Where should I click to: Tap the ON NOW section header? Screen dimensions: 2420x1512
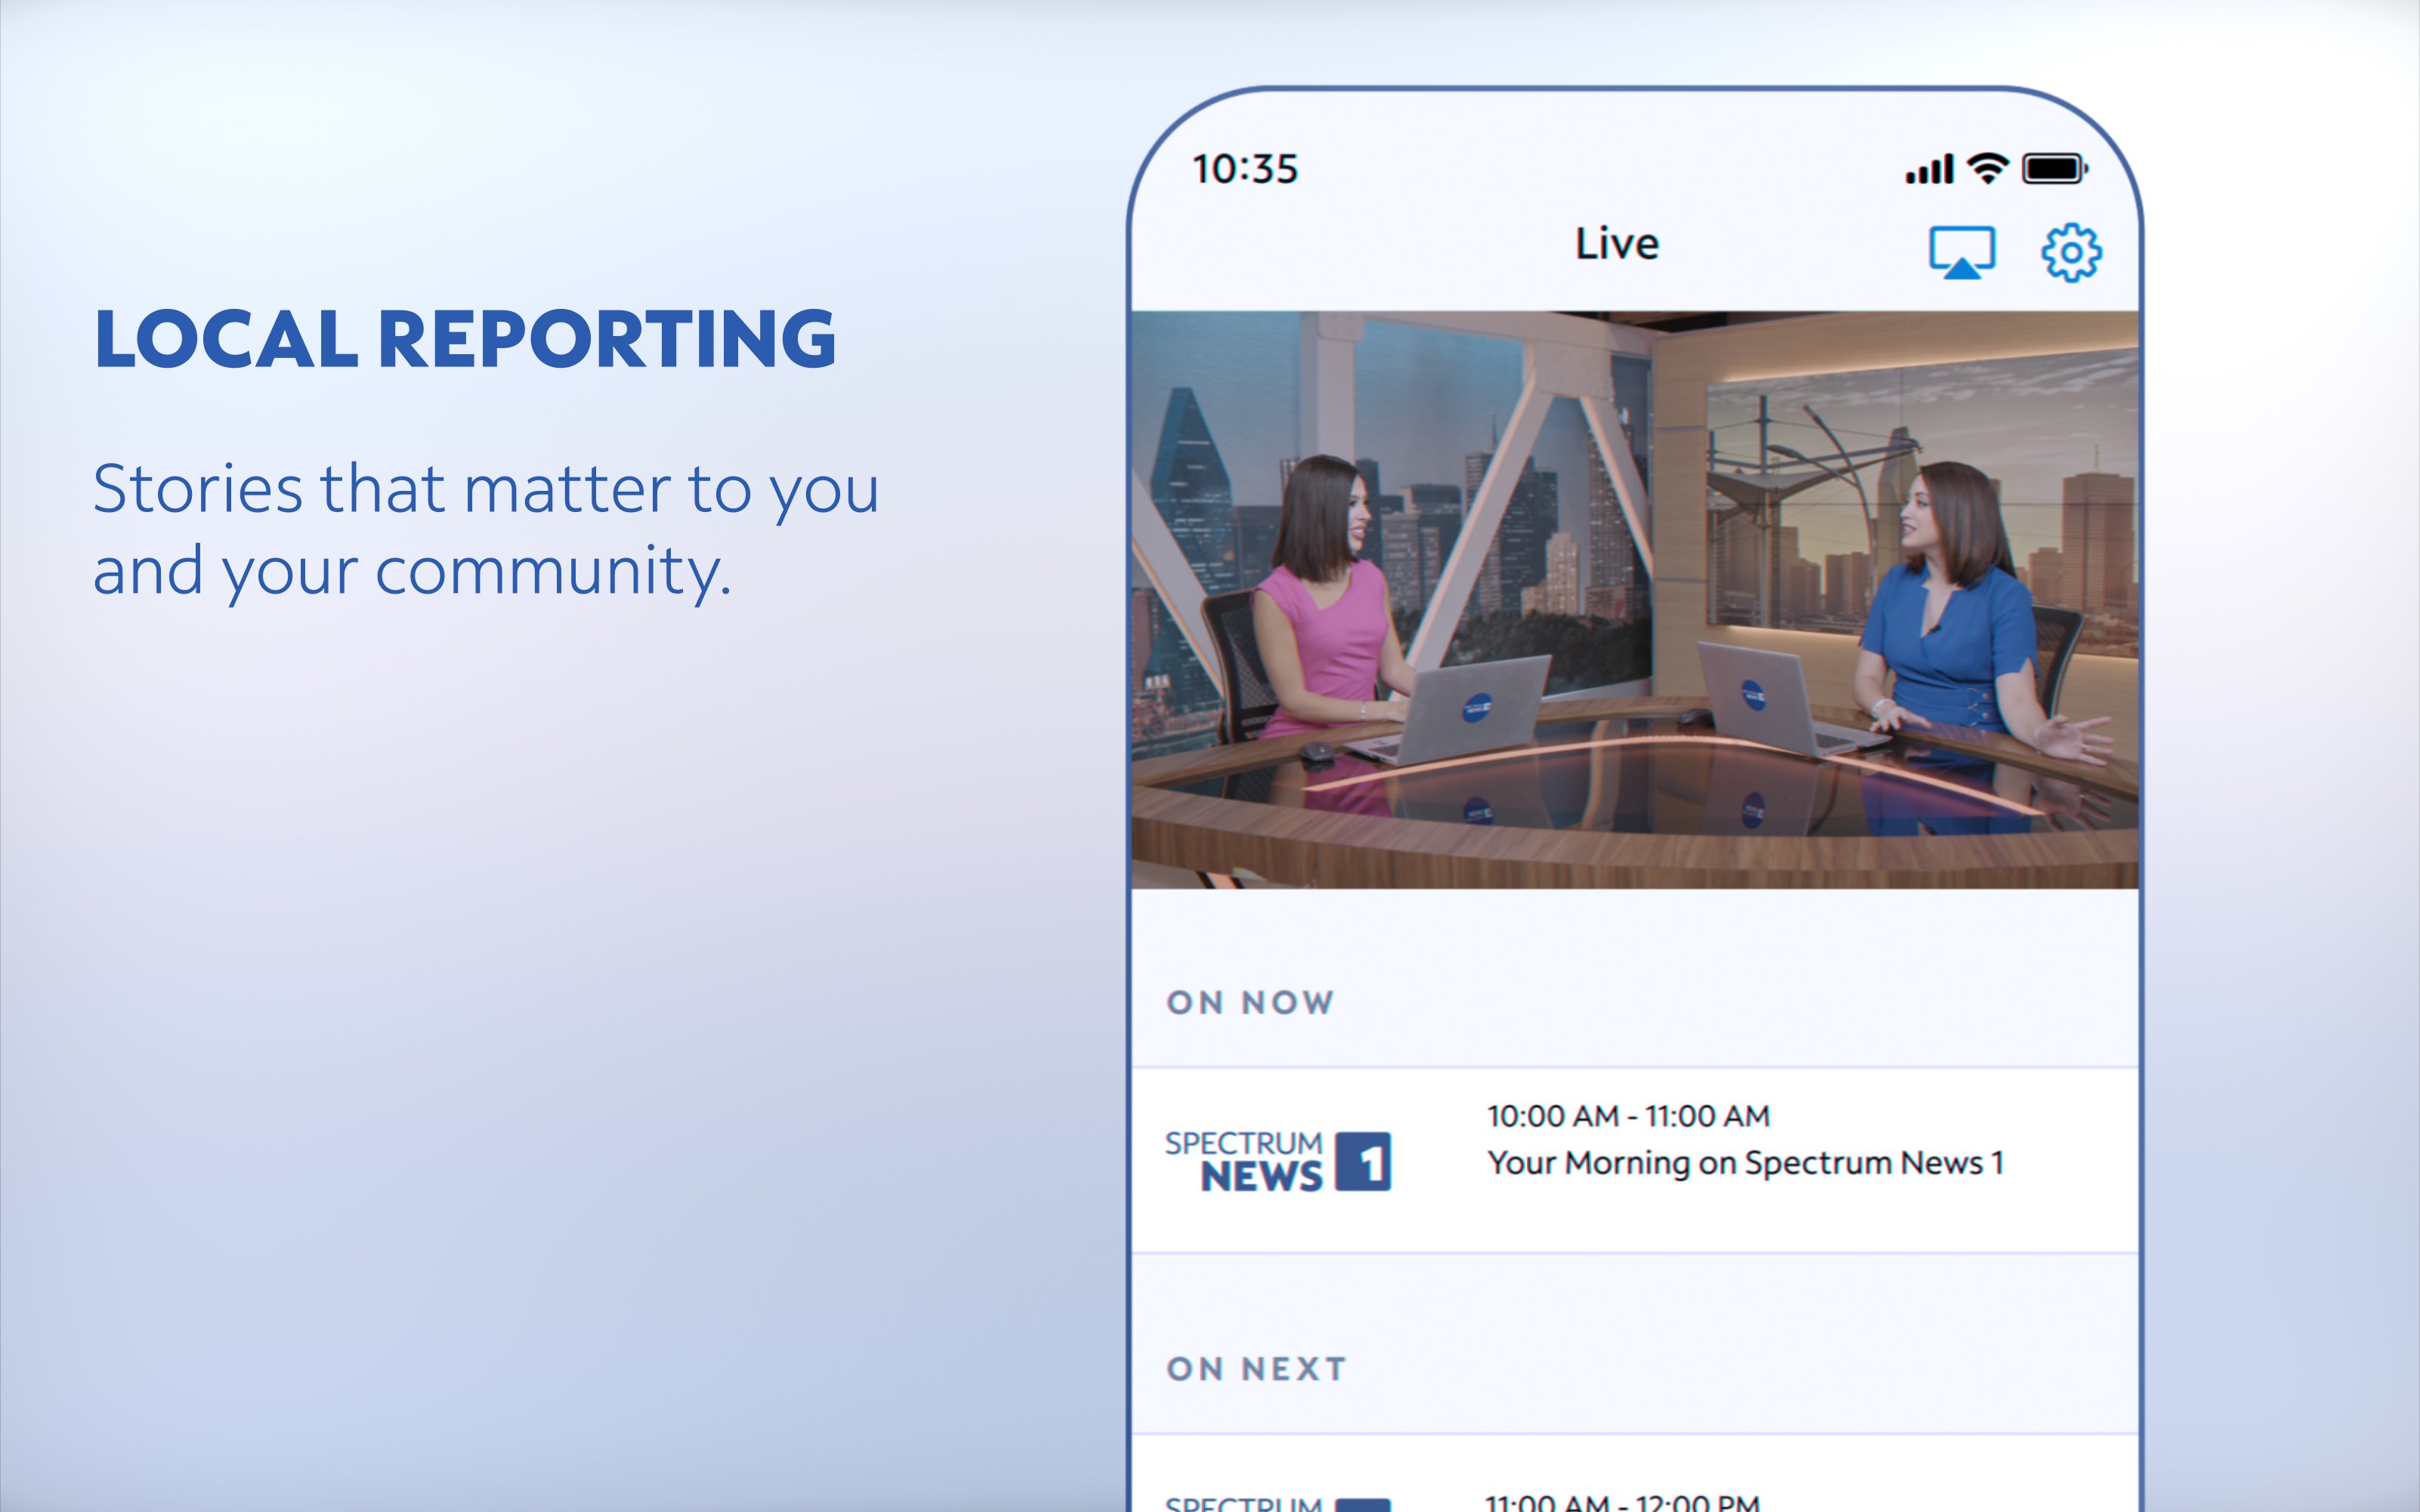(x=1250, y=1002)
